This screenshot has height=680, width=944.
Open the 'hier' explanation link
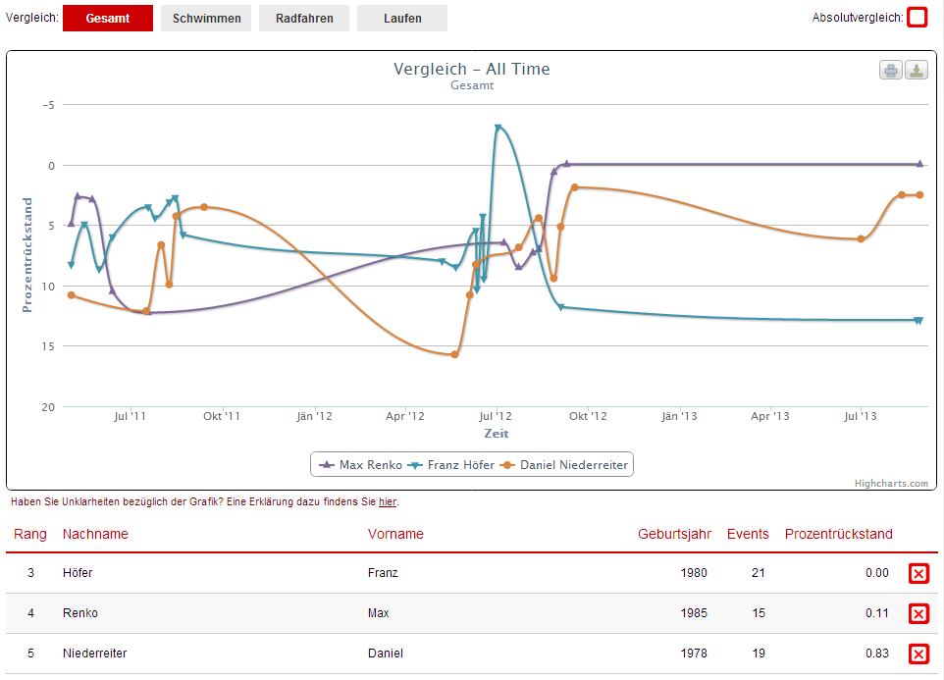point(388,502)
